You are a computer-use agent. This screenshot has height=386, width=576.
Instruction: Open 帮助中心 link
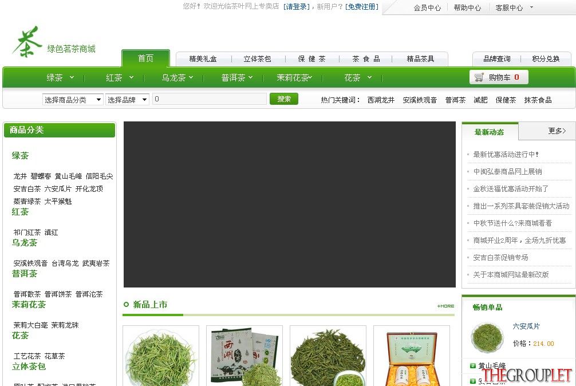(467, 7)
